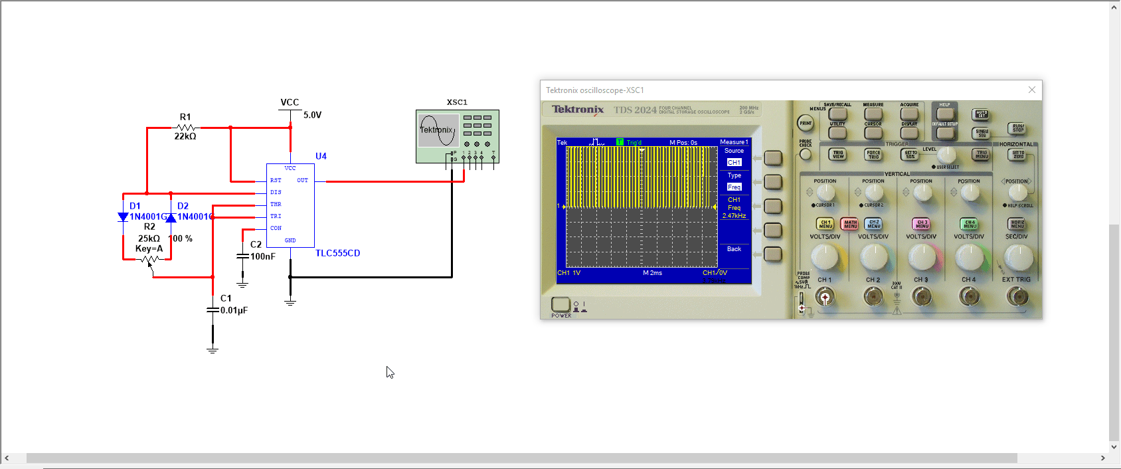Click the CH 4 vertical POSITION knob
1121x469 pixels.
tap(970, 193)
